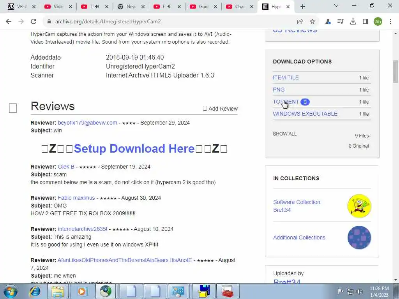Screen dimensions: 399x299
Task: Open the 8 Original files link
Action: [x=358, y=146]
